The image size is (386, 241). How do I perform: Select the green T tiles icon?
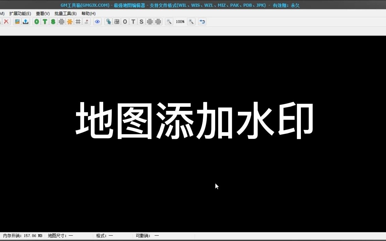(45, 21)
